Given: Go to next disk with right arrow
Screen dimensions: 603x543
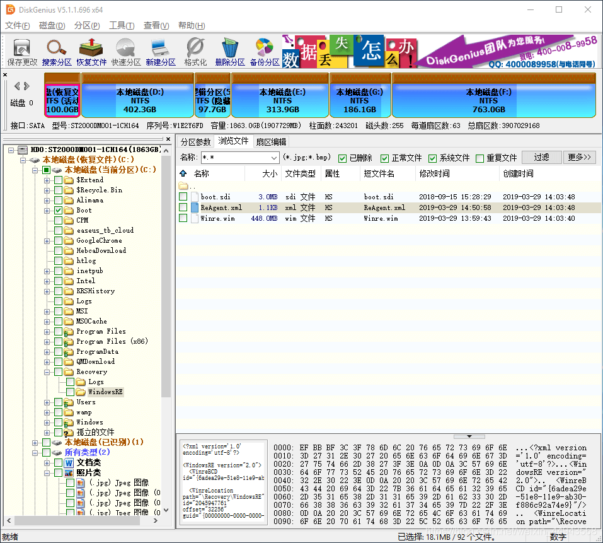Looking at the screenshot, I should (26, 86).
